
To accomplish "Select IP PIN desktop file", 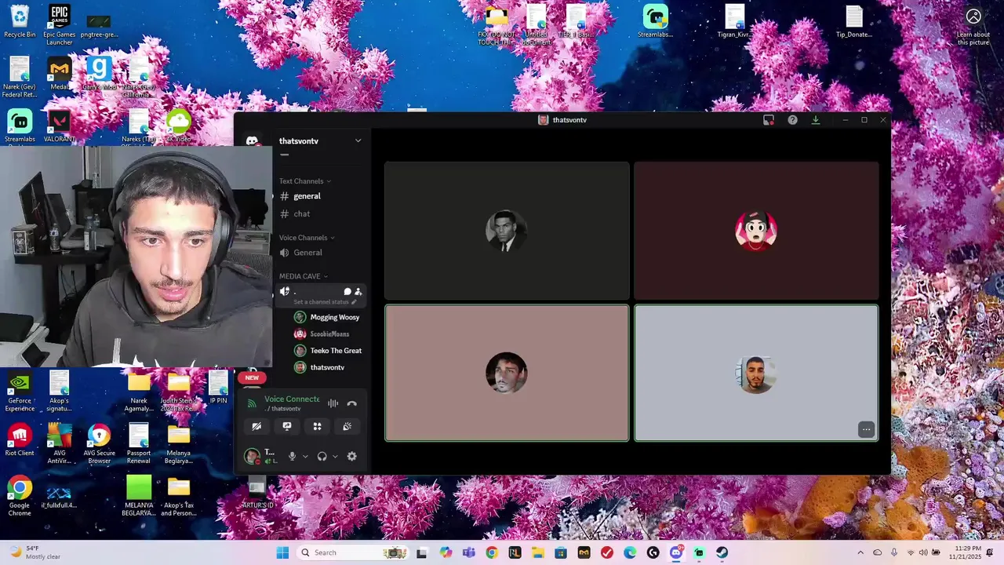I will [218, 388].
